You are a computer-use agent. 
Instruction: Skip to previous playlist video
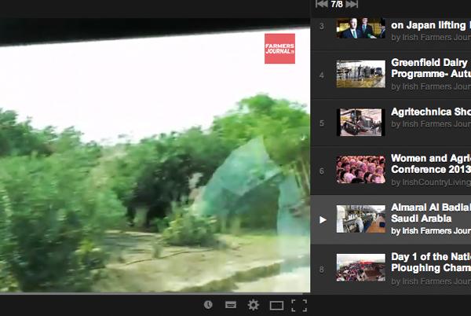point(321,5)
